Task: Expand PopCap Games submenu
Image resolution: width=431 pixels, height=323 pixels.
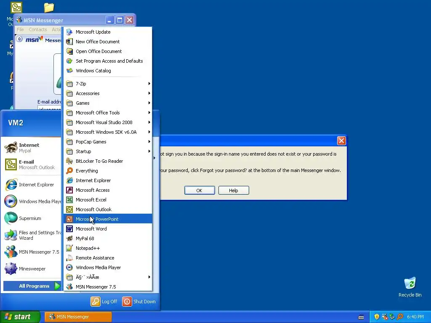Action: (x=108, y=142)
